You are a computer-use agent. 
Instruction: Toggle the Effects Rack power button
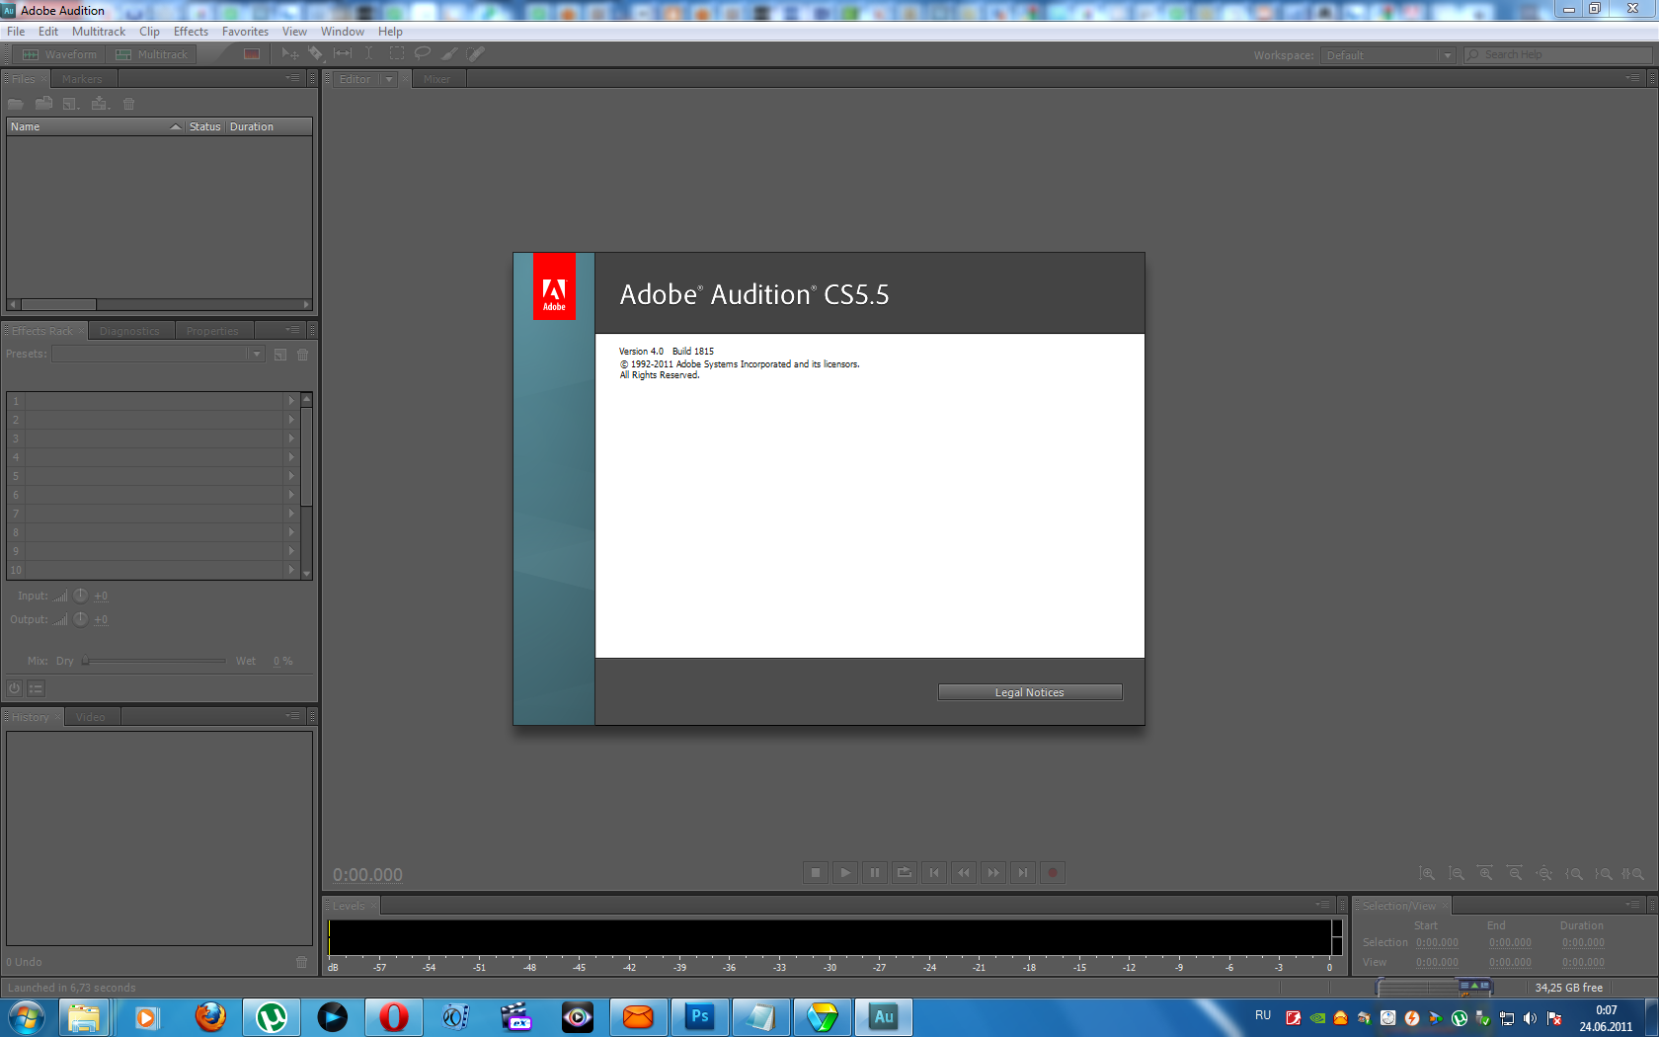click(x=15, y=688)
